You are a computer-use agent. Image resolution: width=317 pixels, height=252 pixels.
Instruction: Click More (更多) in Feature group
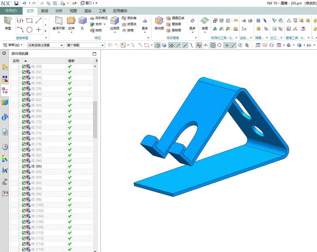pyautogui.click(x=145, y=24)
